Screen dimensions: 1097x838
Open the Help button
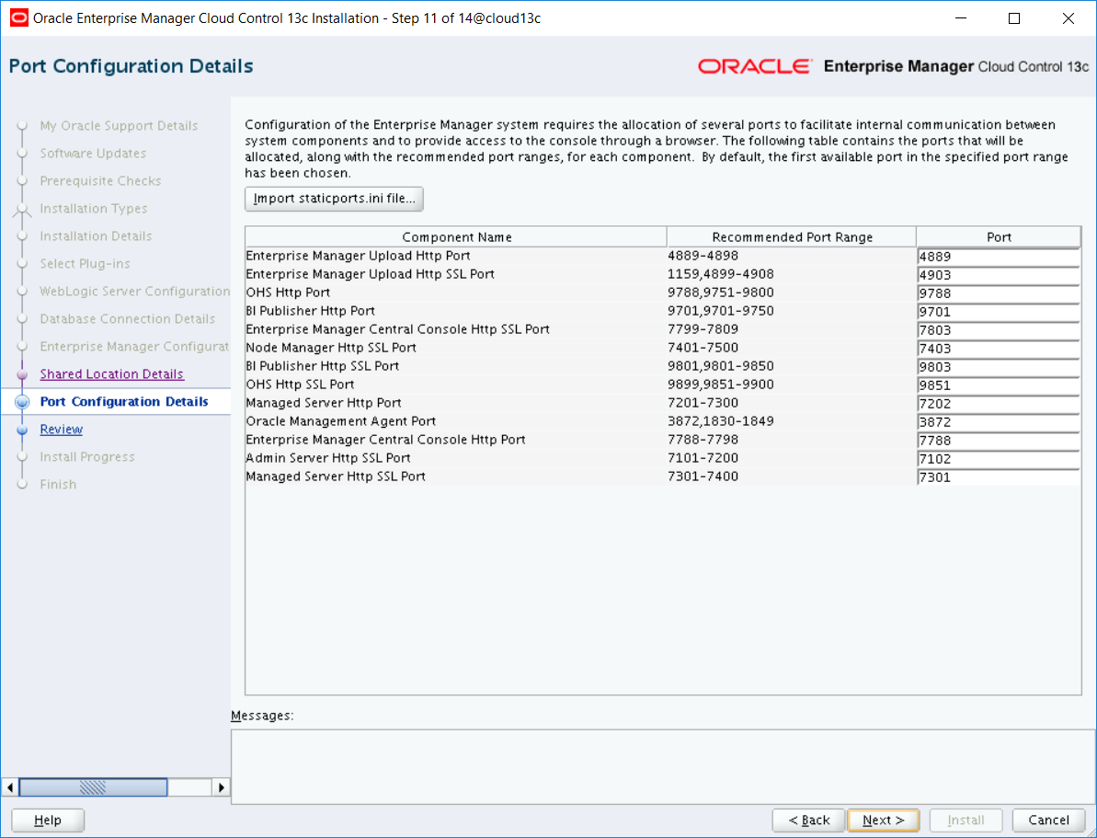click(48, 821)
